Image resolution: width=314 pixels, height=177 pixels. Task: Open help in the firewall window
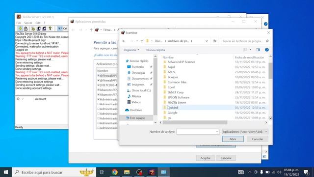point(265,24)
